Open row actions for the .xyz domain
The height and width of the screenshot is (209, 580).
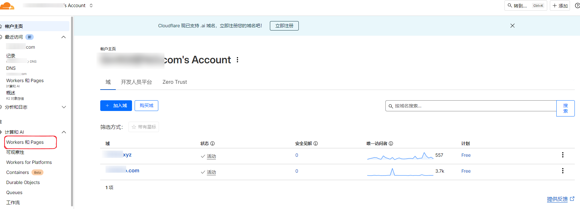tap(562, 155)
